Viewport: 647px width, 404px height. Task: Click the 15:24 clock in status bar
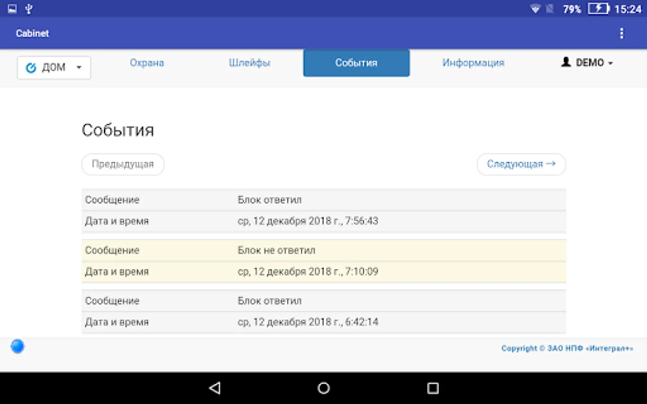pyautogui.click(x=628, y=9)
